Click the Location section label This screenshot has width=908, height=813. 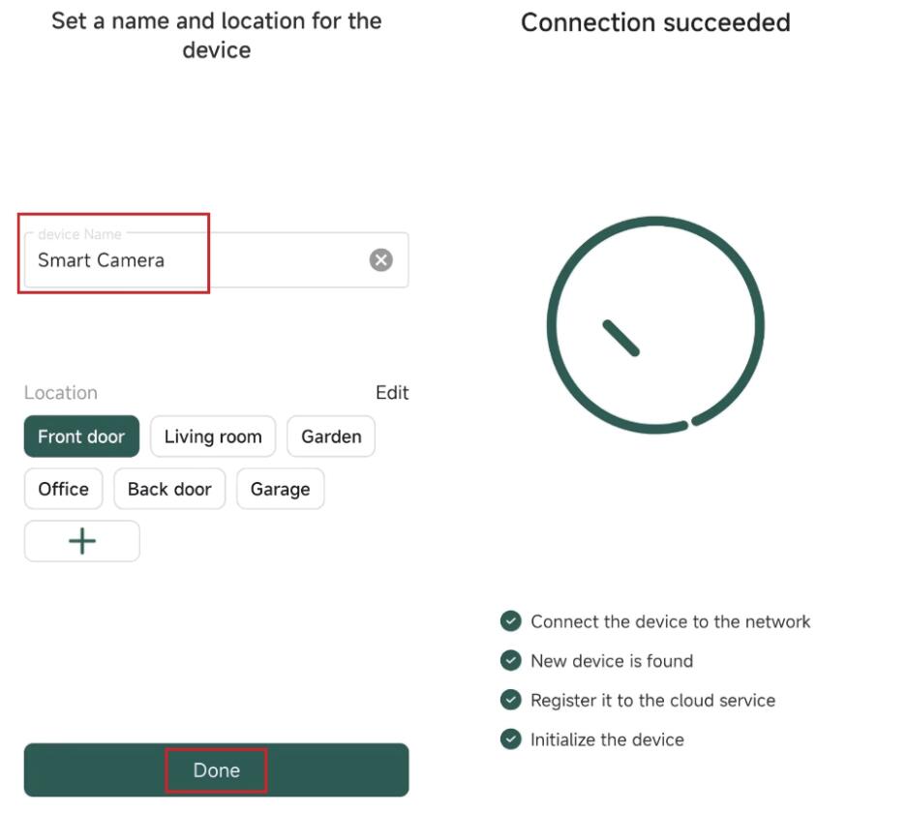(61, 393)
